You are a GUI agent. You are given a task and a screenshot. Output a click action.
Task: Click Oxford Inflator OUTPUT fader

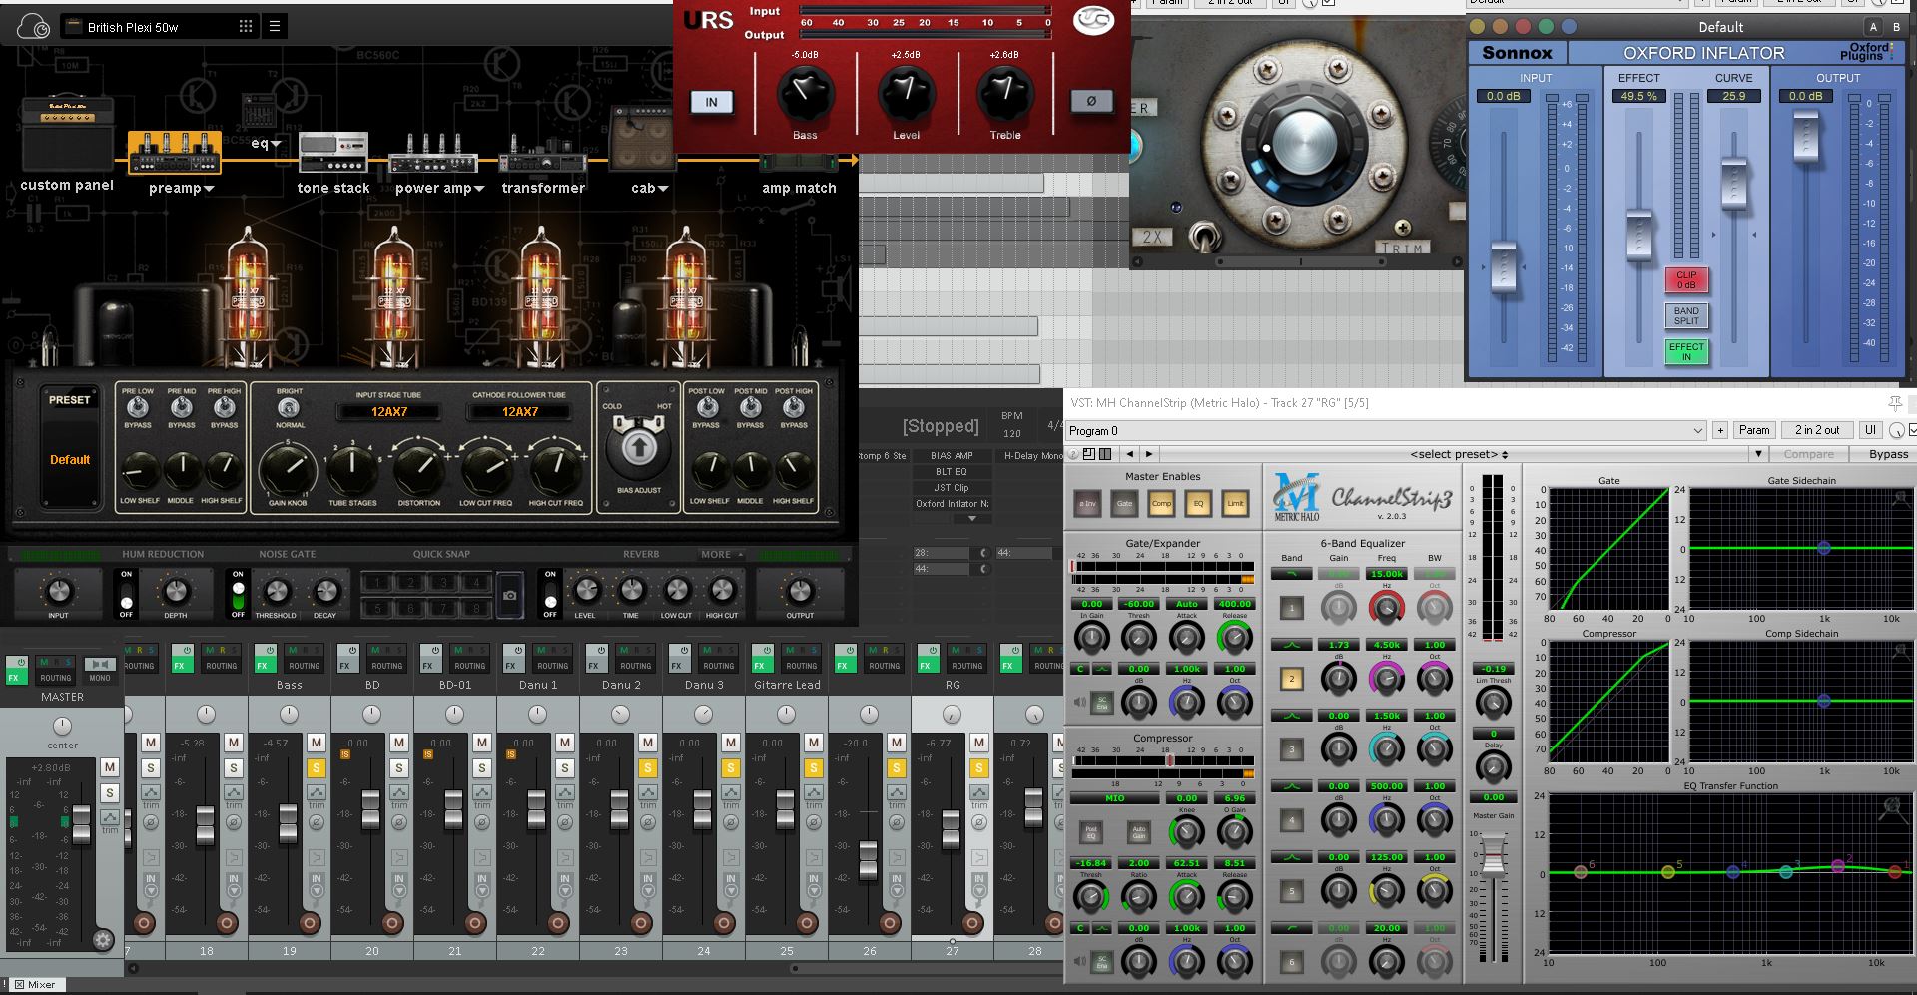(1805, 135)
